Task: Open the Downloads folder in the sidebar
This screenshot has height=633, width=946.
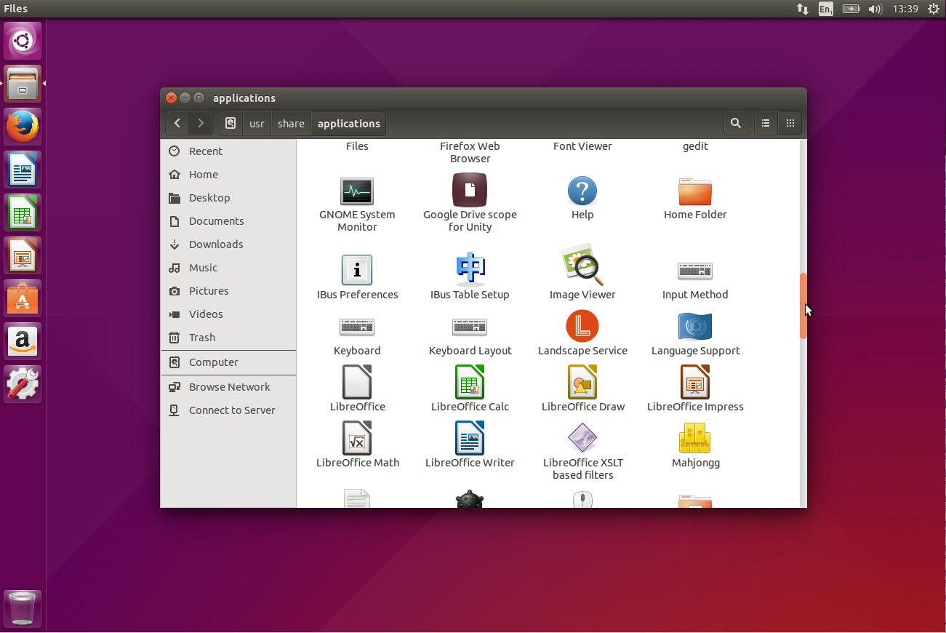Action: (x=215, y=244)
